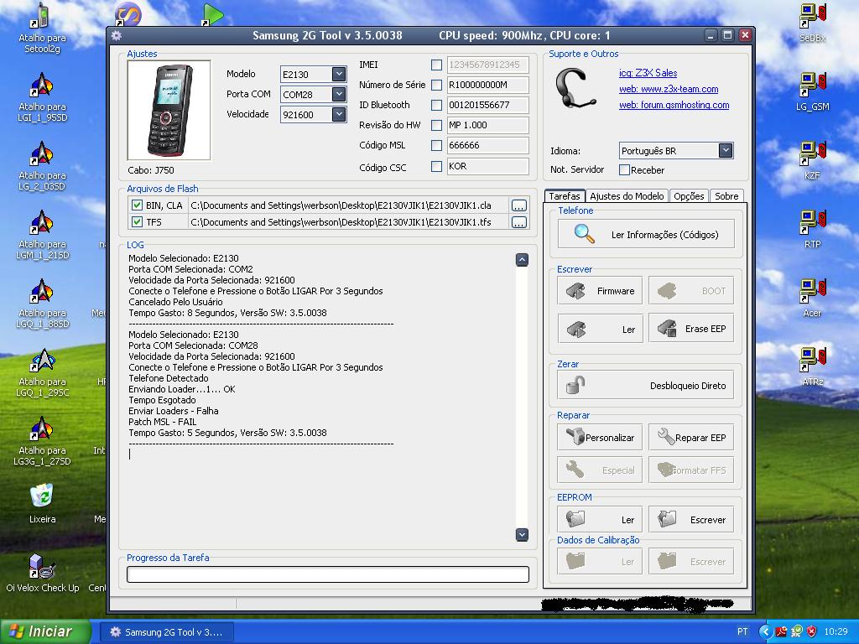
Task: Start Desbloqueio Direto unlock
Action: click(646, 385)
